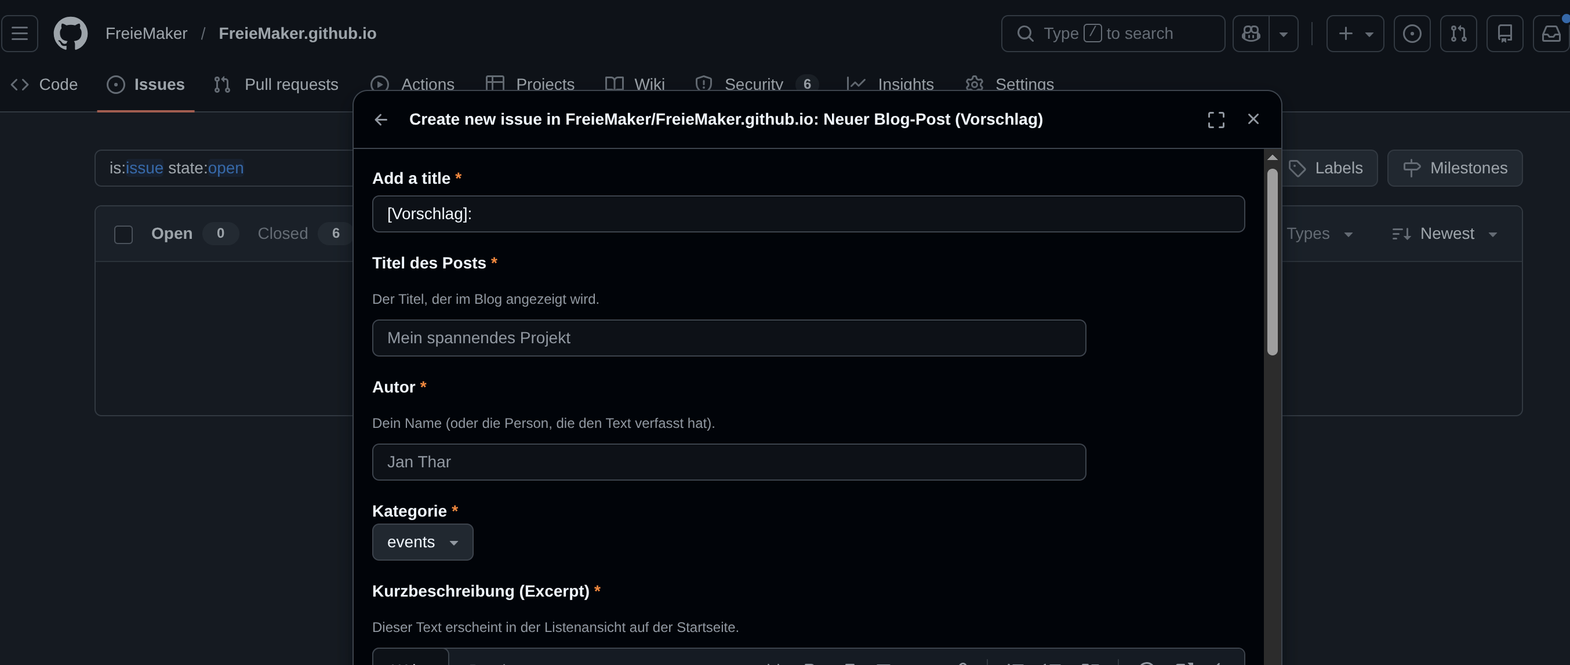Tick the select-all issues checkbox
The image size is (1570, 665).
point(123,235)
